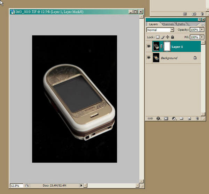
Task: Click the History panel trash icon
Action: tap(202, 14)
